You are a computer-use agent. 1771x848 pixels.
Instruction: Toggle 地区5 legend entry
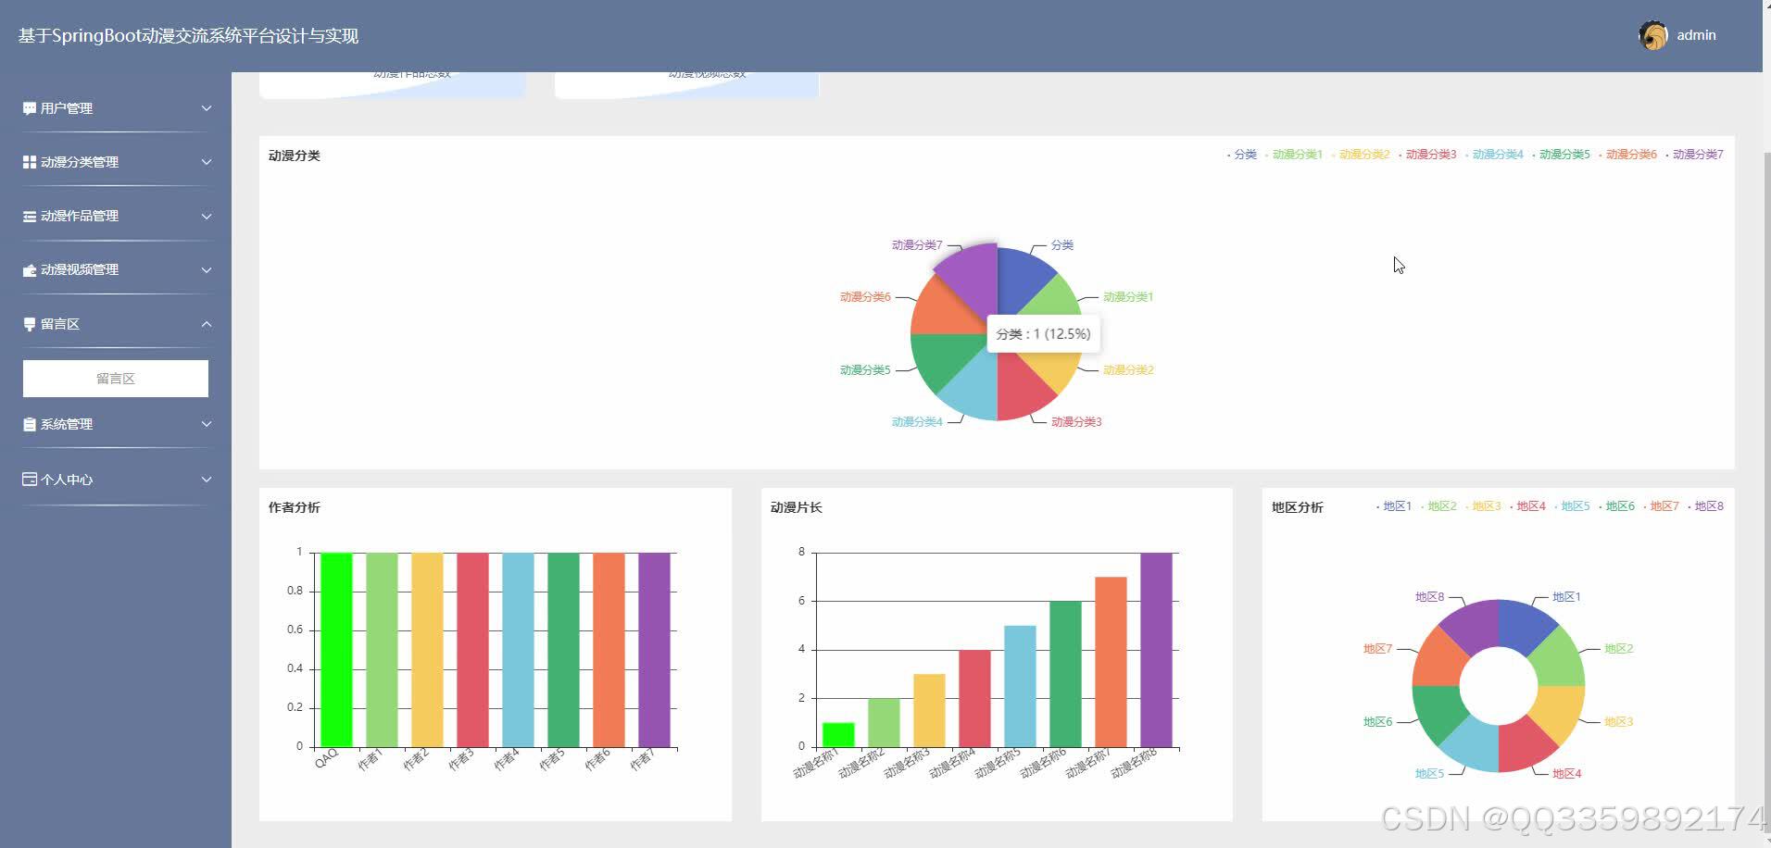pos(1572,506)
